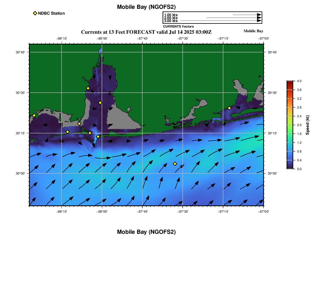Select the easternmost NDBC station near Pensacola Bay
This screenshot has height=308, width=322.
[229, 108]
